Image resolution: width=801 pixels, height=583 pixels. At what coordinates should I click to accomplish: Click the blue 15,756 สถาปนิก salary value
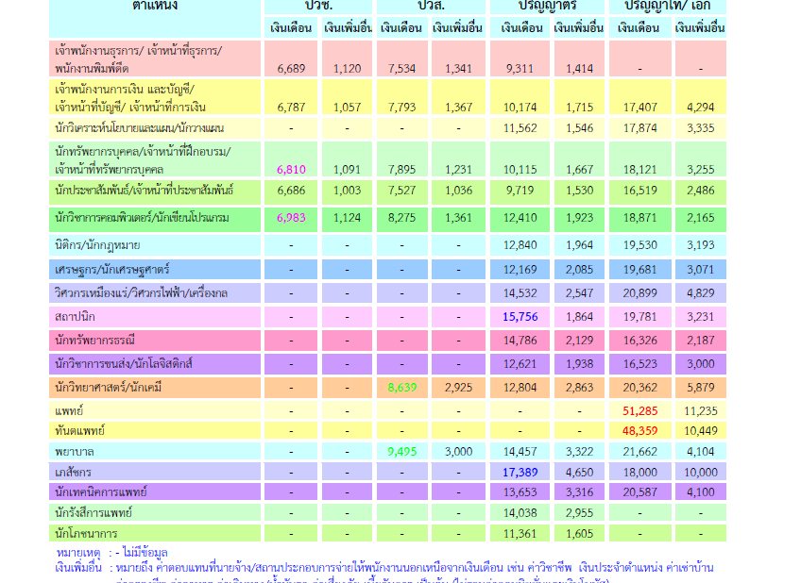[520, 315]
